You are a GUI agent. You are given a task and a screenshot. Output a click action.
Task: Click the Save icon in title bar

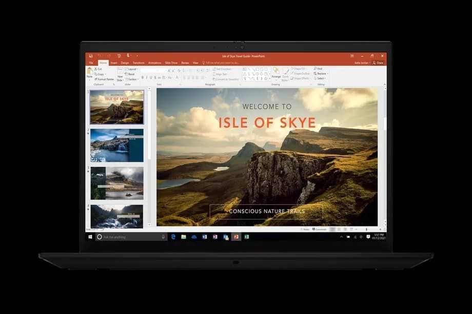point(91,56)
